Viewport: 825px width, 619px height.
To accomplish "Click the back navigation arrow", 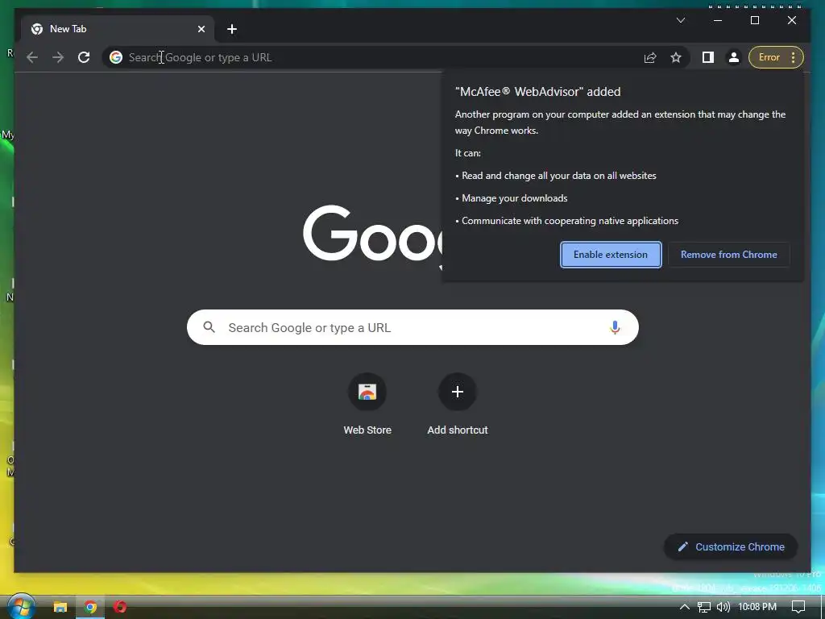I will pyautogui.click(x=32, y=57).
